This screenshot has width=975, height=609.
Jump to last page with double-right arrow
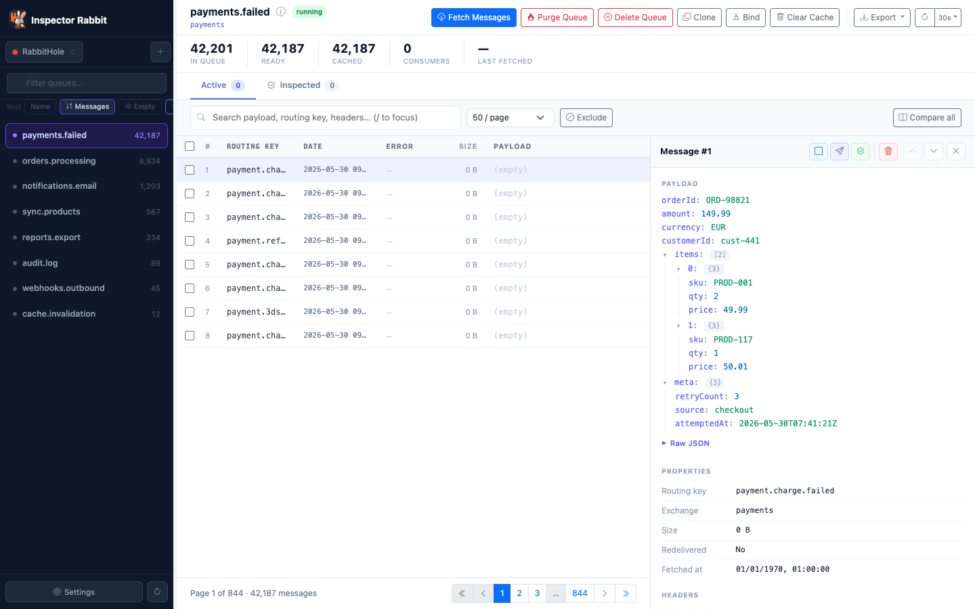pyautogui.click(x=626, y=593)
